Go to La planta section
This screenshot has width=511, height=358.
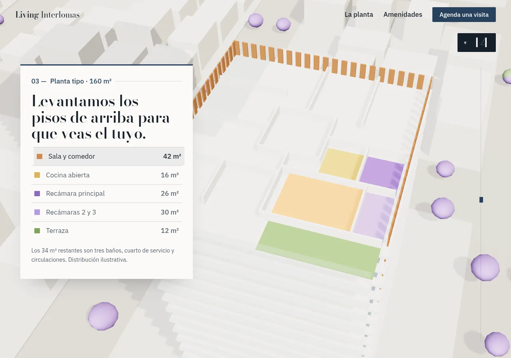359,14
